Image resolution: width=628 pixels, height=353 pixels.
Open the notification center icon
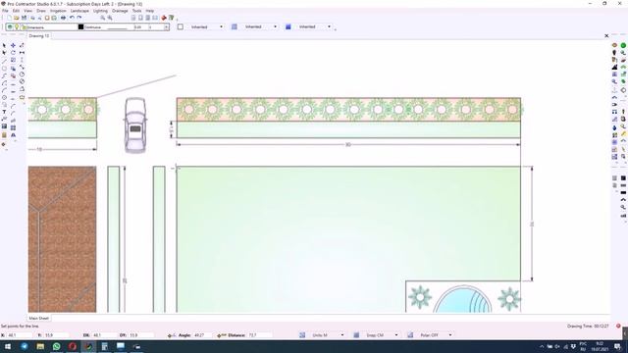click(x=617, y=346)
